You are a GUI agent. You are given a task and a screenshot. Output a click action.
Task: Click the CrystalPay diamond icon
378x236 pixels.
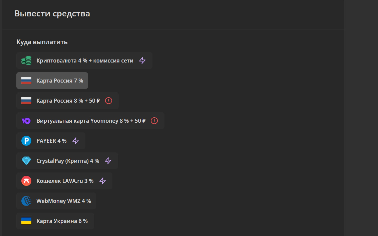26,161
